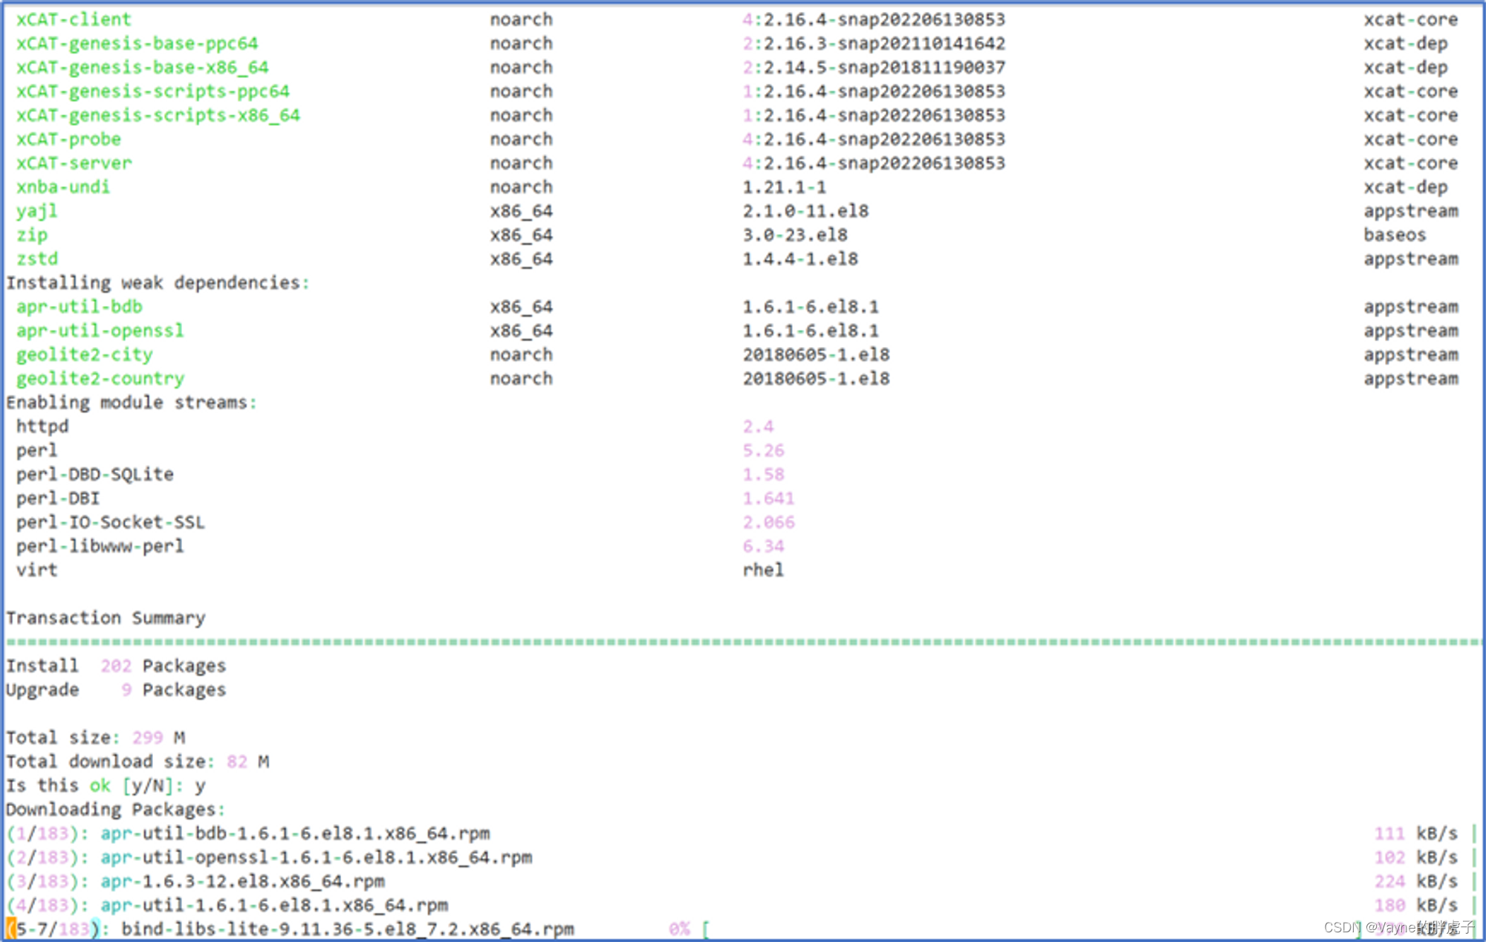Click perl-DBI stream version 1.641
This screenshot has width=1486, height=942.
[x=769, y=498]
